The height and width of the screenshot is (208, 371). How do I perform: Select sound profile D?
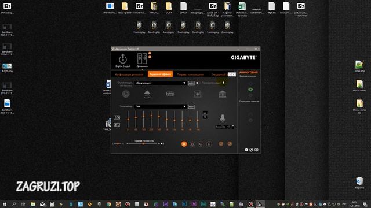pos(209,144)
